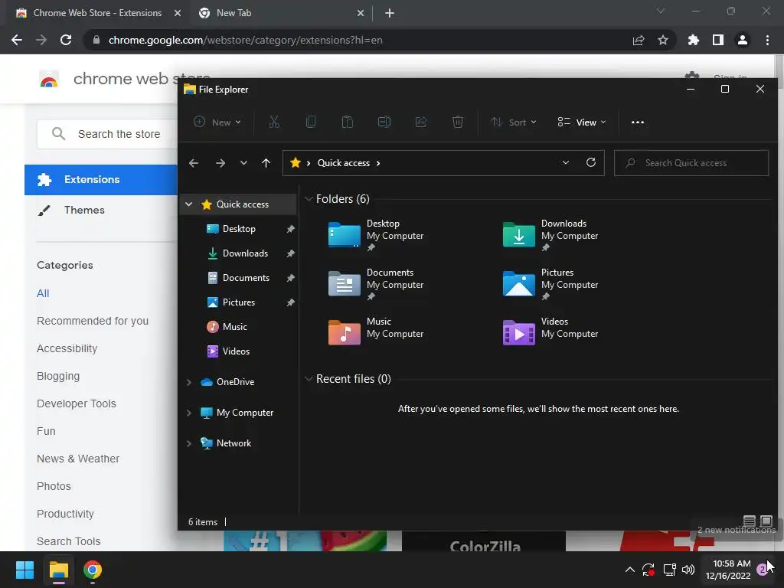Open Chrome three-dot menu
This screenshot has height=588, width=784.
pos(767,40)
